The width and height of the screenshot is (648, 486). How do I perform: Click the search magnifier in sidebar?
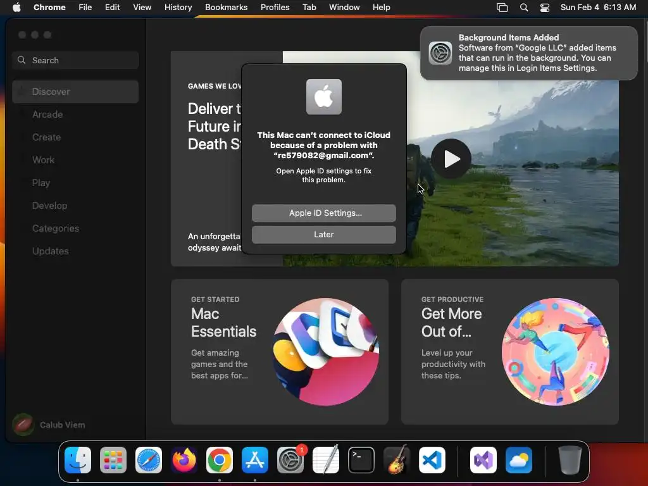22,60
